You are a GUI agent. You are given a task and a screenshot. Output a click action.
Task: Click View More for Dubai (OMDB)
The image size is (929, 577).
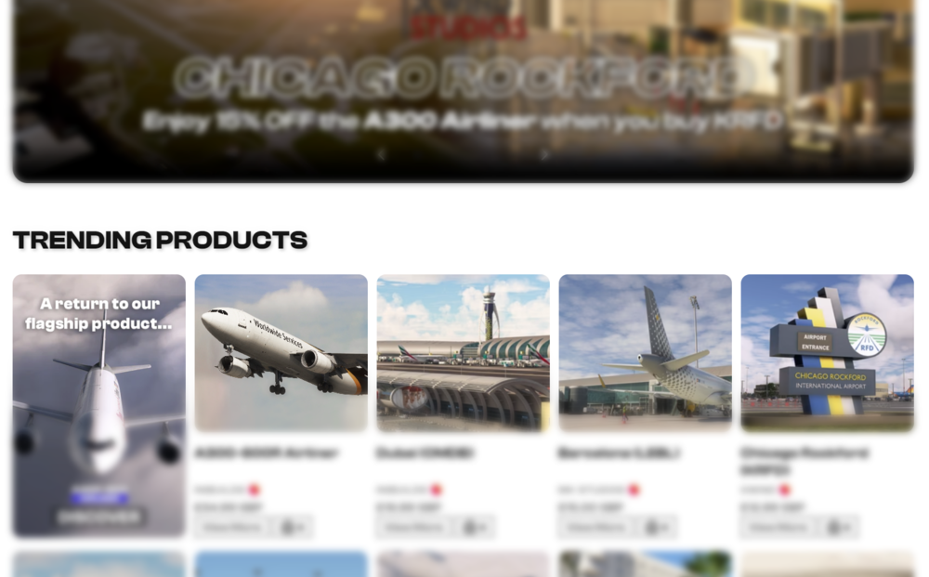[x=415, y=527]
